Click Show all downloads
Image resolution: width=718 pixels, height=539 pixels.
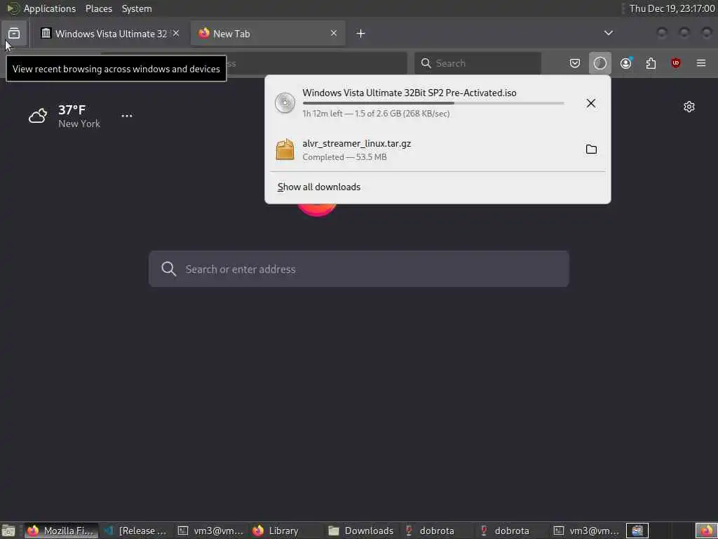319,187
